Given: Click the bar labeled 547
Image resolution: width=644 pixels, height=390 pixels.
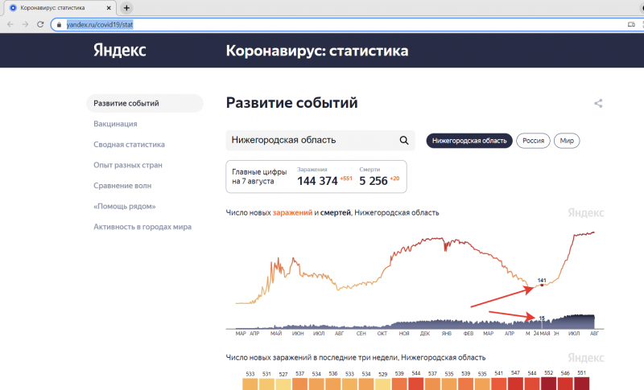Looking at the screenshot, I should (515, 384).
